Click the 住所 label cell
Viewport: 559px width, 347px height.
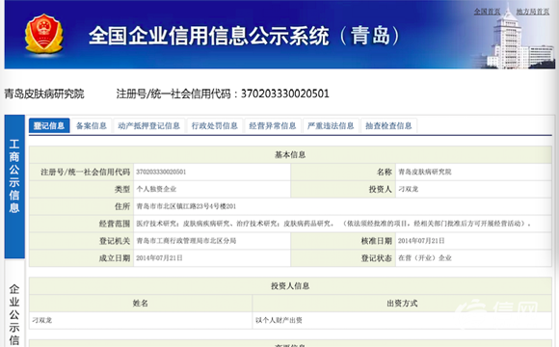coord(81,206)
